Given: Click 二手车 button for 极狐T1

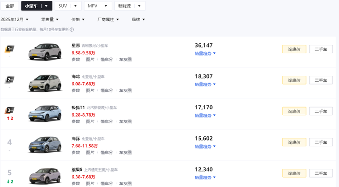Looking at the screenshot, I should pos(321,111).
